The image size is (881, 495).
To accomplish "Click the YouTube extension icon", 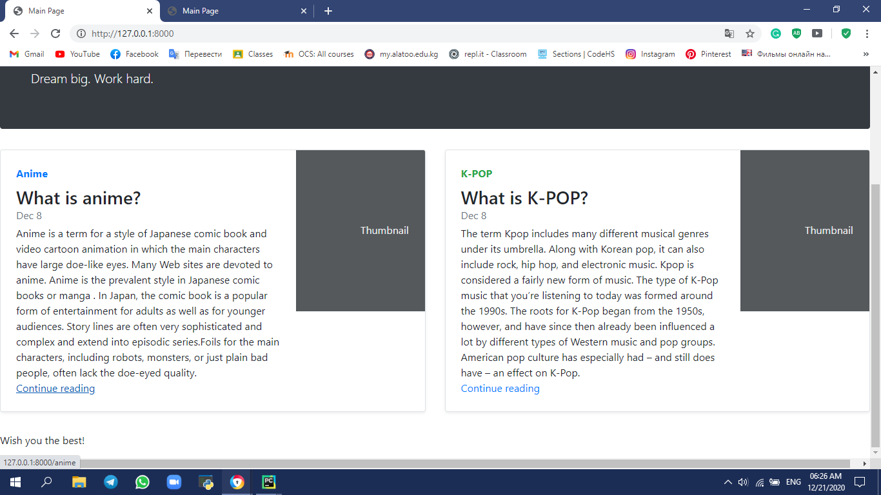I will 817,32.
